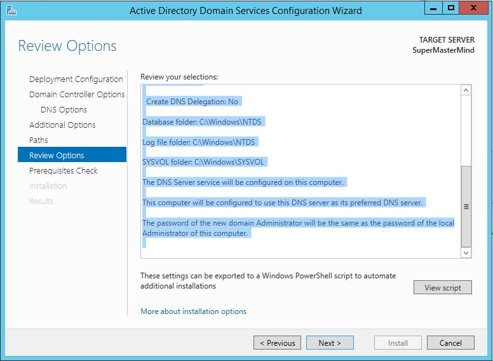This screenshot has height=361, width=493.
Task: Go to Domain Controller Options step
Action: (x=77, y=95)
